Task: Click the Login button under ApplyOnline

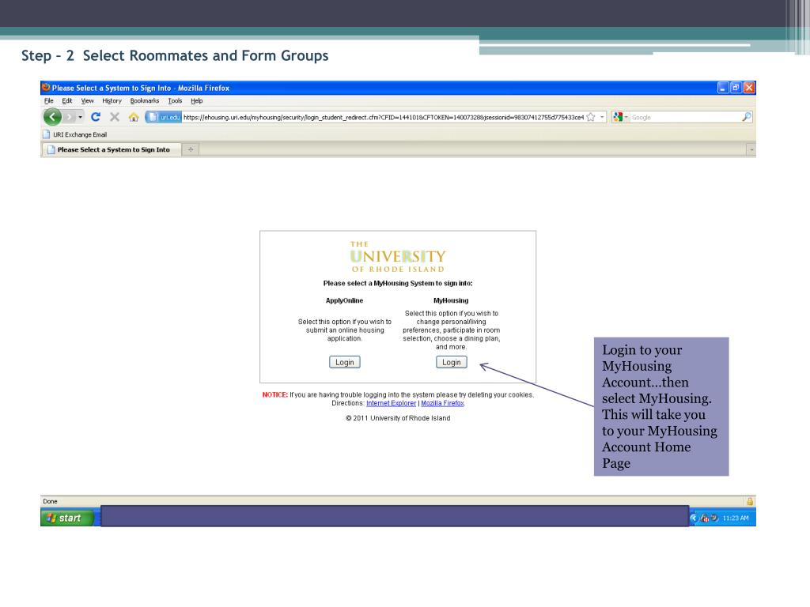Action: [345, 362]
